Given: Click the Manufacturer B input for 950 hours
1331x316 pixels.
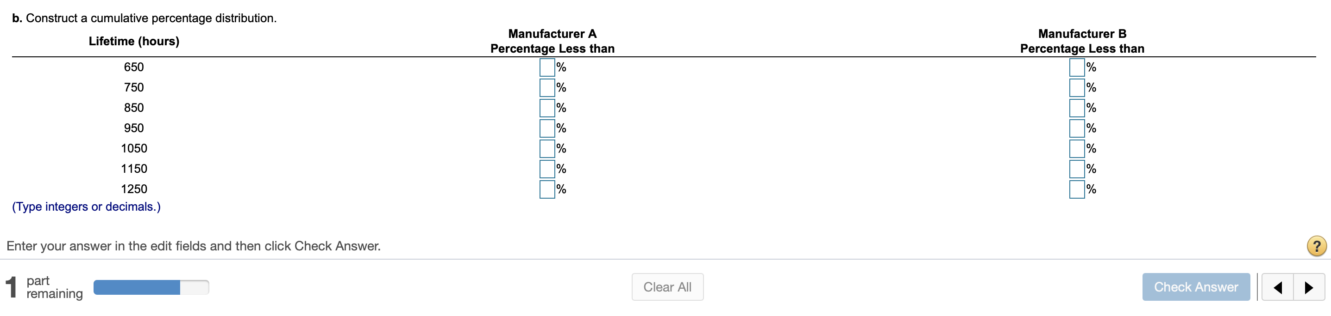Looking at the screenshot, I should [1076, 128].
